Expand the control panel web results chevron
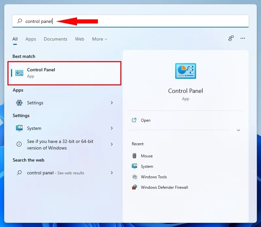The image size is (261, 227). (112, 173)
